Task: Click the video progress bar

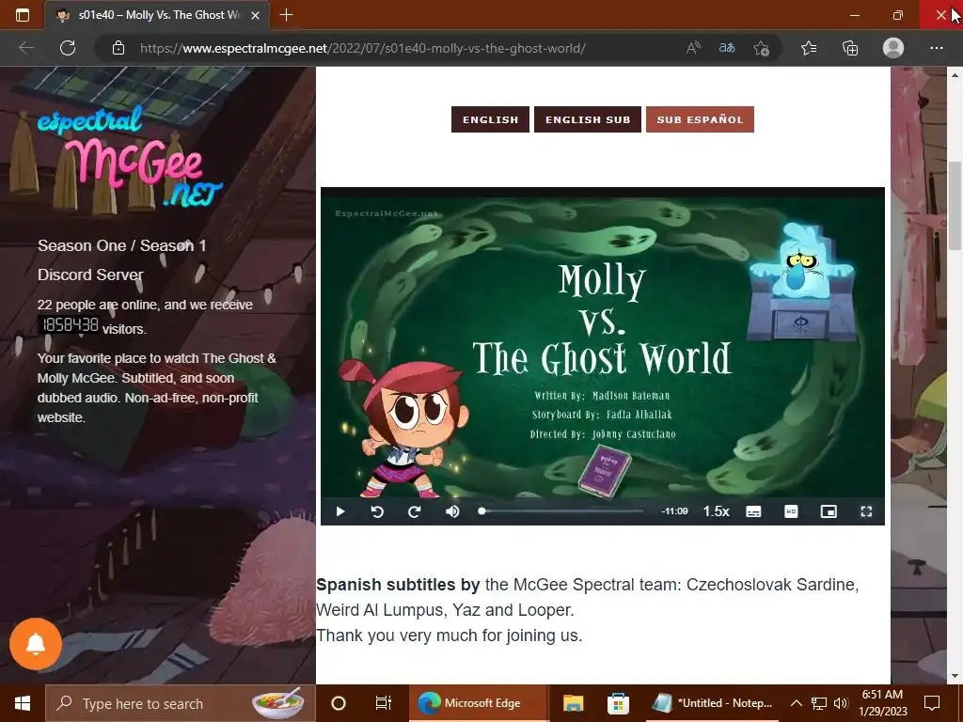Action: coord(560,510)
